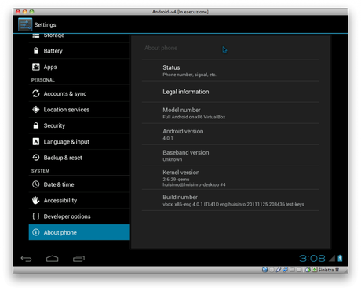The width and height of the screenshot is (361, 291).
Task: Click the About phone info icon
Action: [x=36, y=232]
